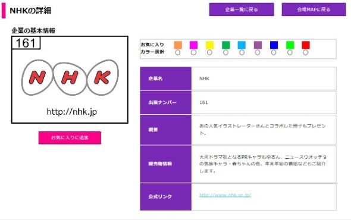Click the 公式リンク header cell
The height and width of the screenshot is (220, 351).
pos(165,197)
